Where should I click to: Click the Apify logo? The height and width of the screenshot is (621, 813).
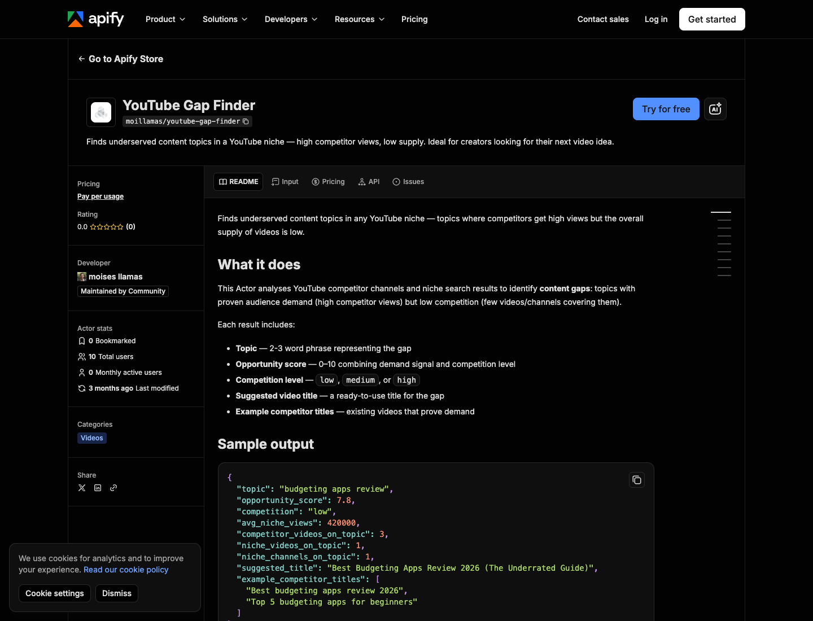(x=95, y=19)
